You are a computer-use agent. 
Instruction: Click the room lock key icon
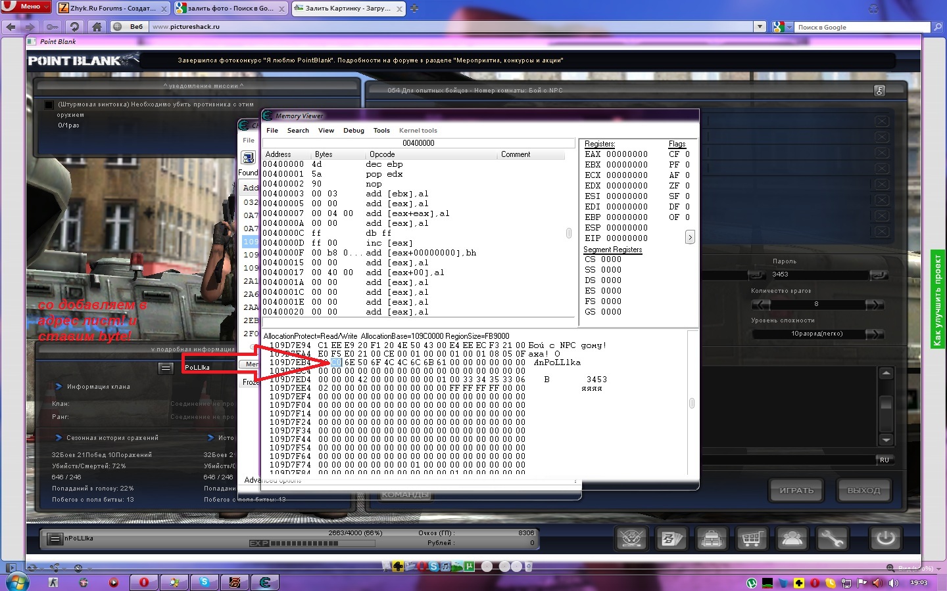tap(880, 91)
